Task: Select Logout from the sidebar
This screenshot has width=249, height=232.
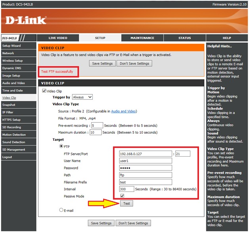Action: [7, 157]
